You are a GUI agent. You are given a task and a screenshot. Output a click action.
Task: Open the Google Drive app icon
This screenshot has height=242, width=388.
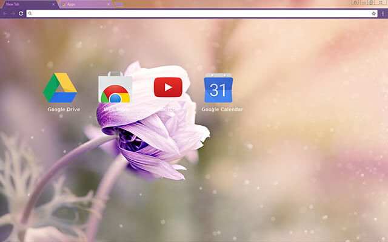pos(60,88)
